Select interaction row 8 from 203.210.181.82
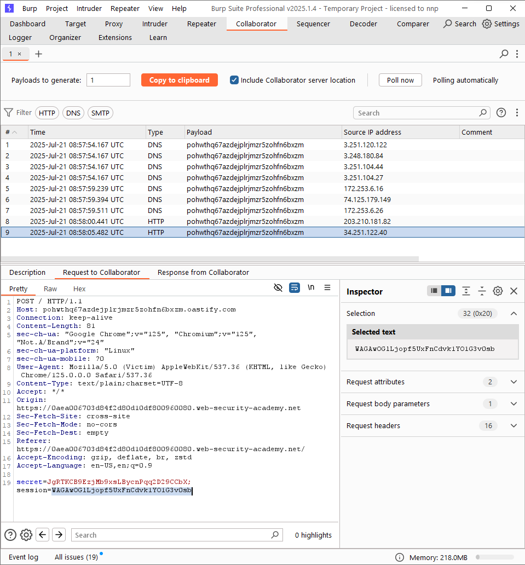This screenshot has height=565, width=525. [x=262, y=221]
